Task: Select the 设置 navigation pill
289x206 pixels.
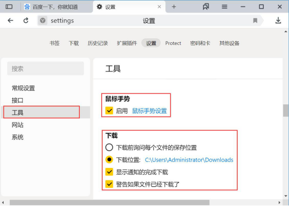Action: click(x=151, y=43)
